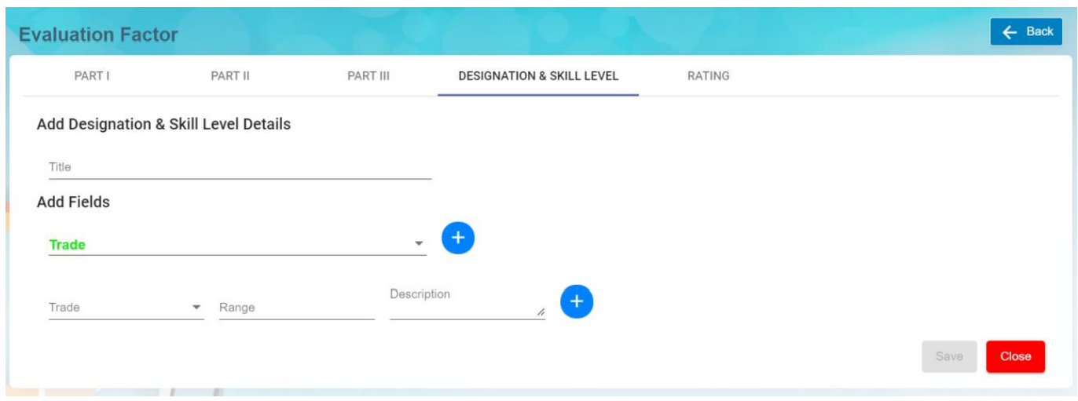The width and height of the screenshot is (1078, 401).
Task: Switch to the PART I tab
Action: (x=91, y=76)
